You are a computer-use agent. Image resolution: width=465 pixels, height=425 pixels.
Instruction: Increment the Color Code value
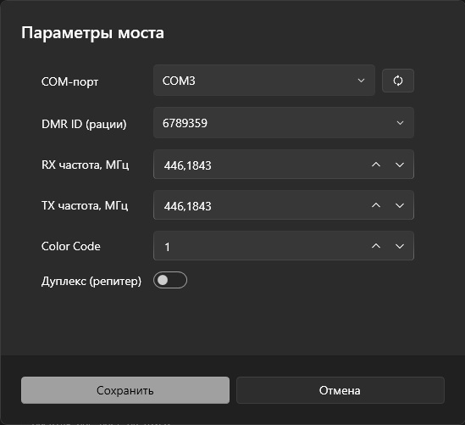376,246
